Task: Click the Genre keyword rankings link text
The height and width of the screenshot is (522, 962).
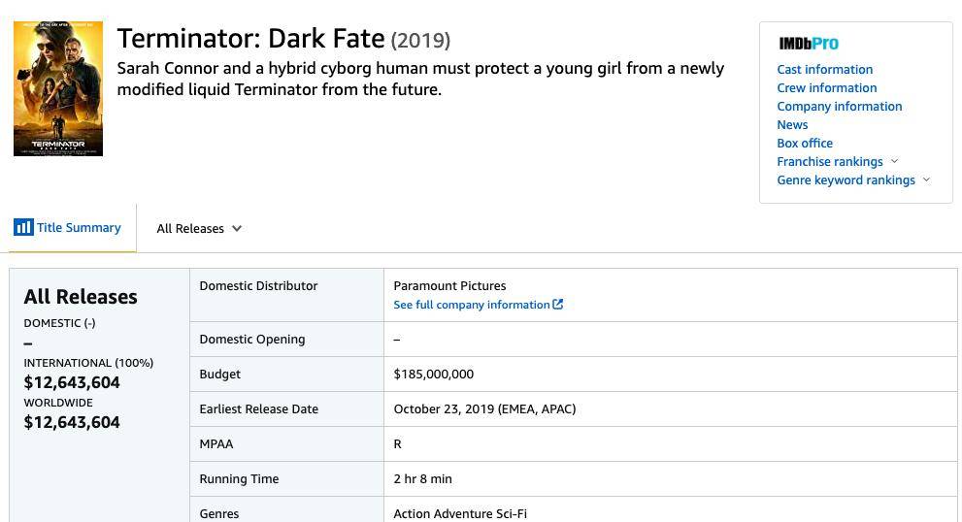Action: pos(846,179)
